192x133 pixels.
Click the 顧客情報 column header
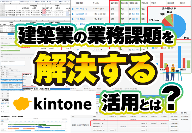80,3
